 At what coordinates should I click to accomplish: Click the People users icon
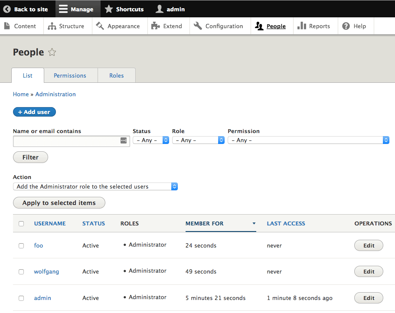coord(259,26)
